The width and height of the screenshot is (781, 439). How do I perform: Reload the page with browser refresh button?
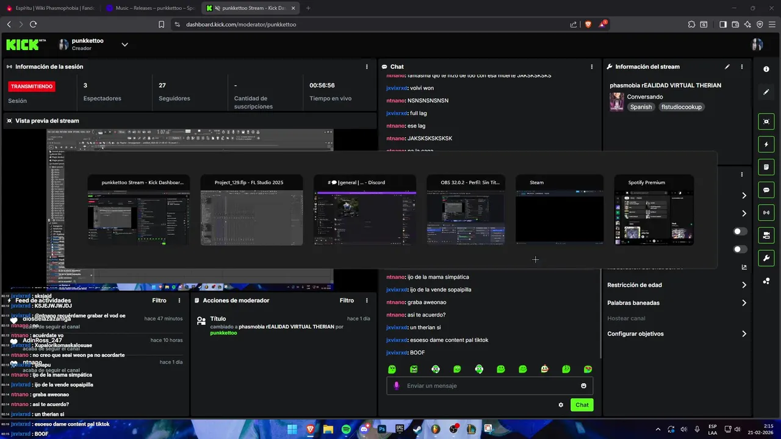click(x=33, y=24)
